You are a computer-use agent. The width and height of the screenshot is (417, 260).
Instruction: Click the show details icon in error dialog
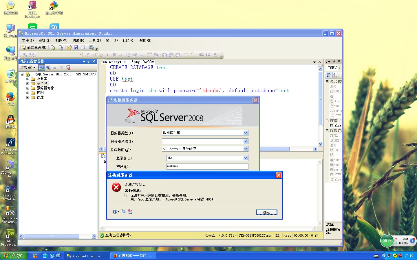[x=130, y=211]
